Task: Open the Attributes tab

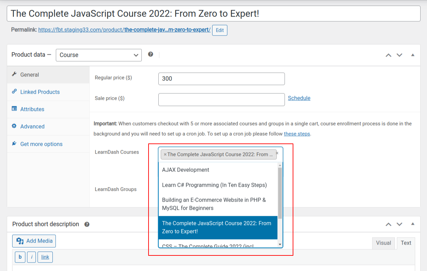Action: [32, 109]
